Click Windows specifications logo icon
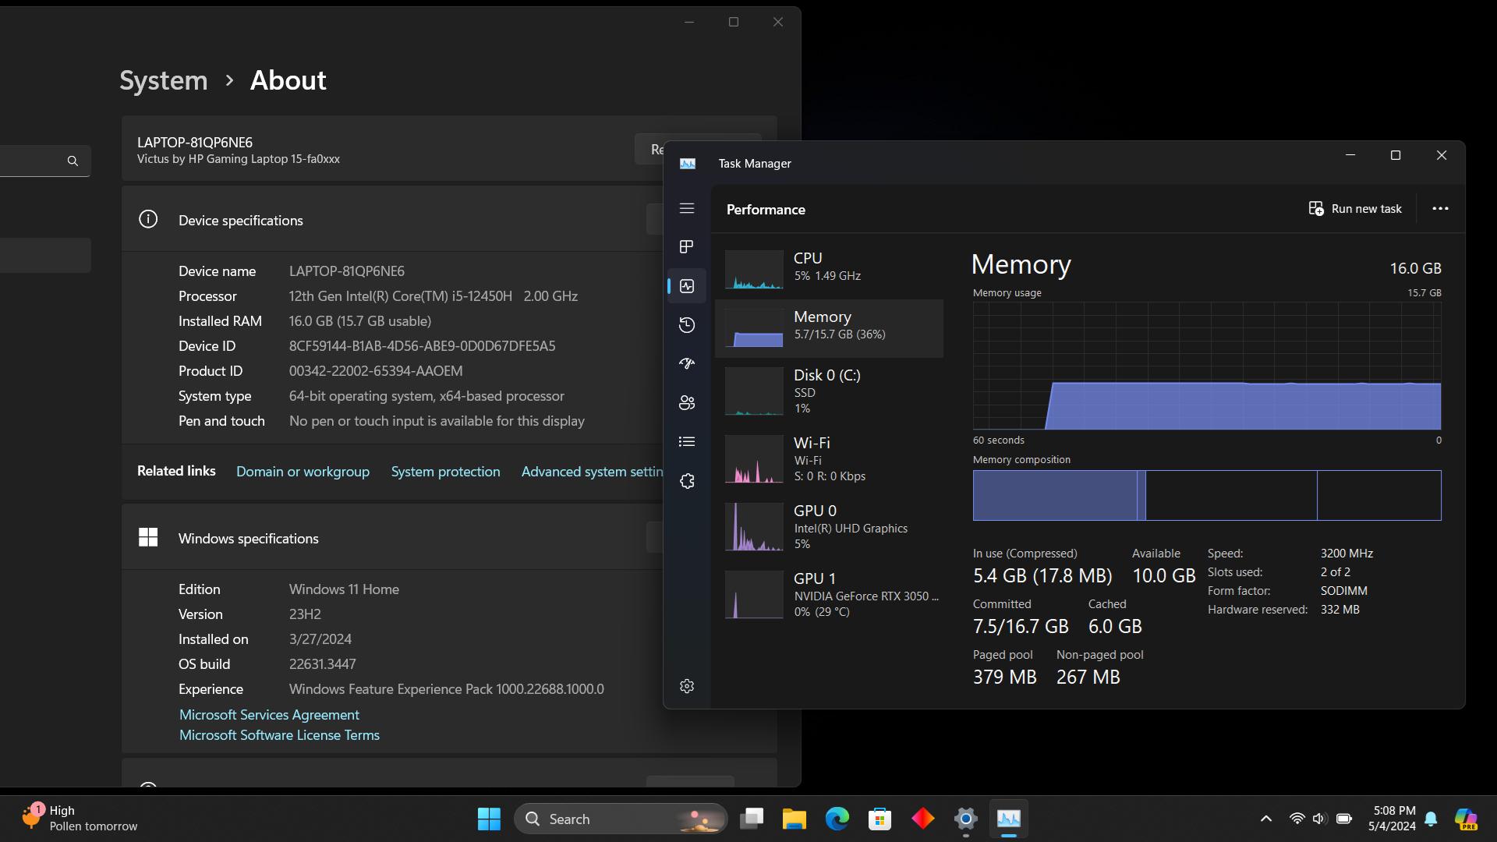Viewport: 1497px width, 842px height. coord(148,537)
